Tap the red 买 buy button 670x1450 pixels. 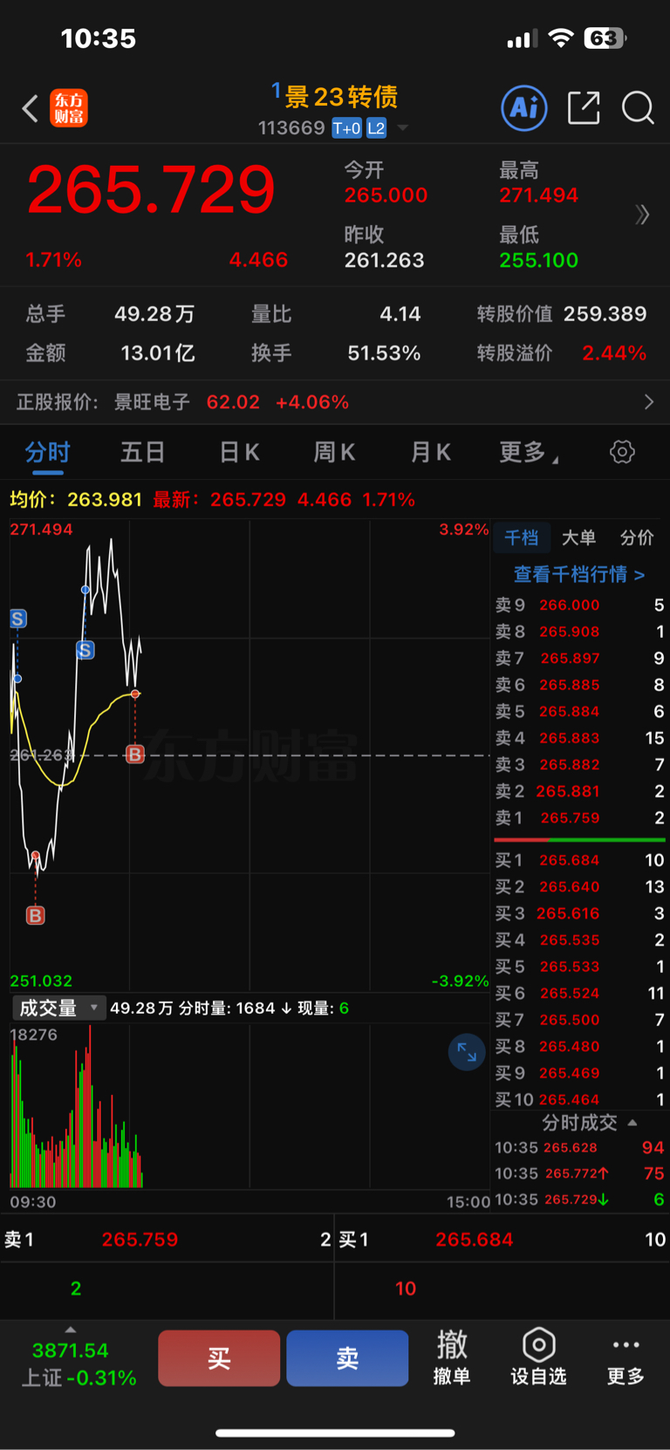coord(219,1358)
